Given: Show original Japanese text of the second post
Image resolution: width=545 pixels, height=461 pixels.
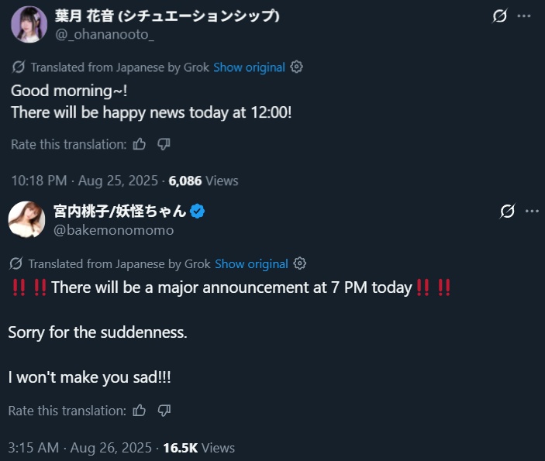Looking at the screenshot, I should pyautogui.click(x=251, y=264).
